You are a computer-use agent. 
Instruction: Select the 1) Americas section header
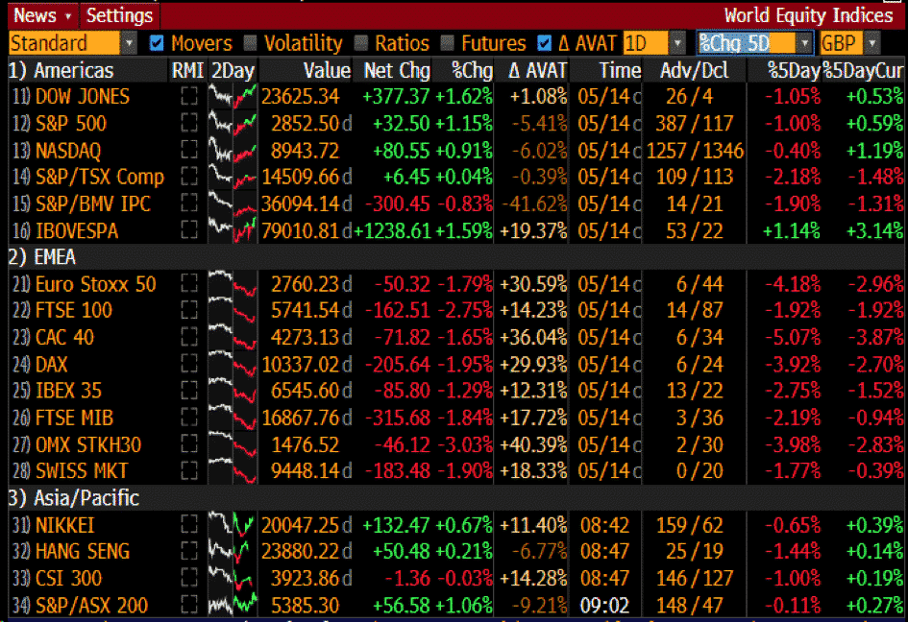click(61, 71)
